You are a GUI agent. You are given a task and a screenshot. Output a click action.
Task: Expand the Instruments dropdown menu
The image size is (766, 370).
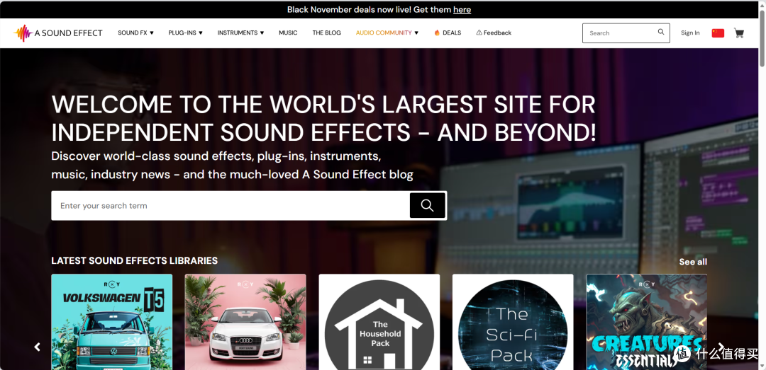tap(241, 33)
